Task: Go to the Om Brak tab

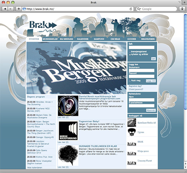Action: click(115, 39)
